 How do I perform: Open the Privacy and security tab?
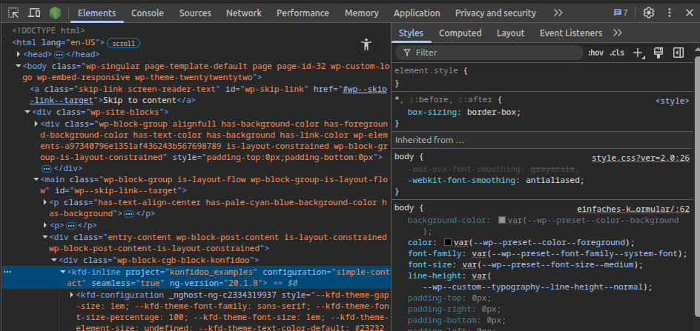[495, 13]
